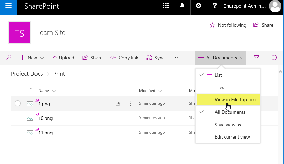Click the SharePoint header title
This screenshot has width=284, height=164.
tap(42, 6)
